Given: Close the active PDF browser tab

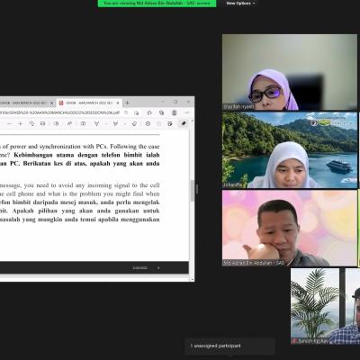Looking at the screenshot, I should coord(118,103).
